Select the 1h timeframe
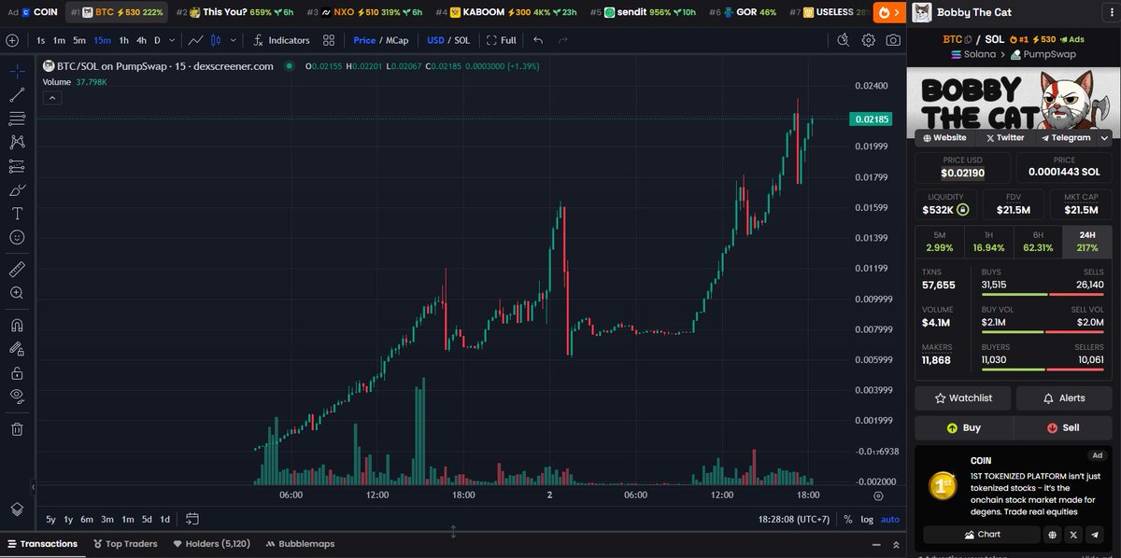 pos(123,40)
